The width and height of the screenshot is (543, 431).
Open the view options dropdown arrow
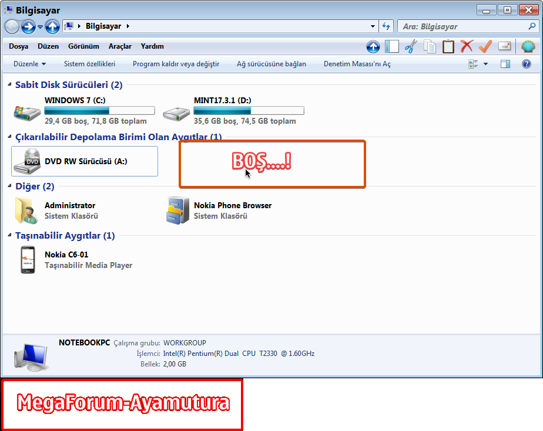pyautogui.click(x=485, y=64)
